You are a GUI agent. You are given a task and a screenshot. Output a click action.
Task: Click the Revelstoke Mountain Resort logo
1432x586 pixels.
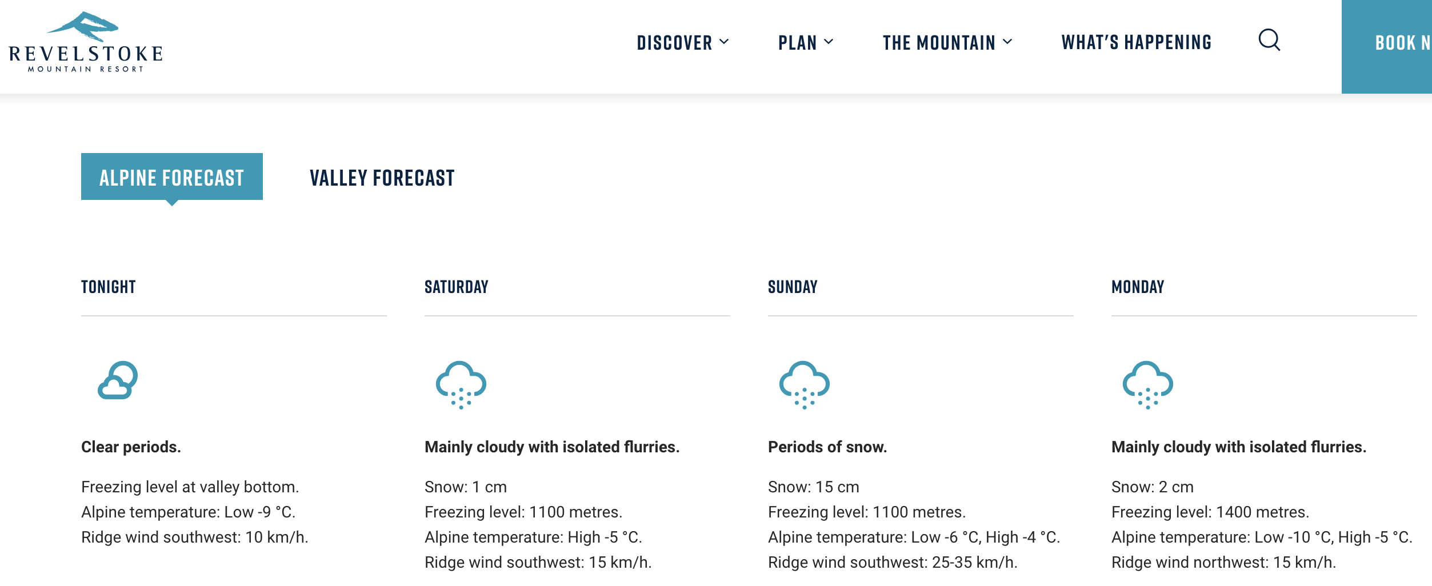(86, 42)
